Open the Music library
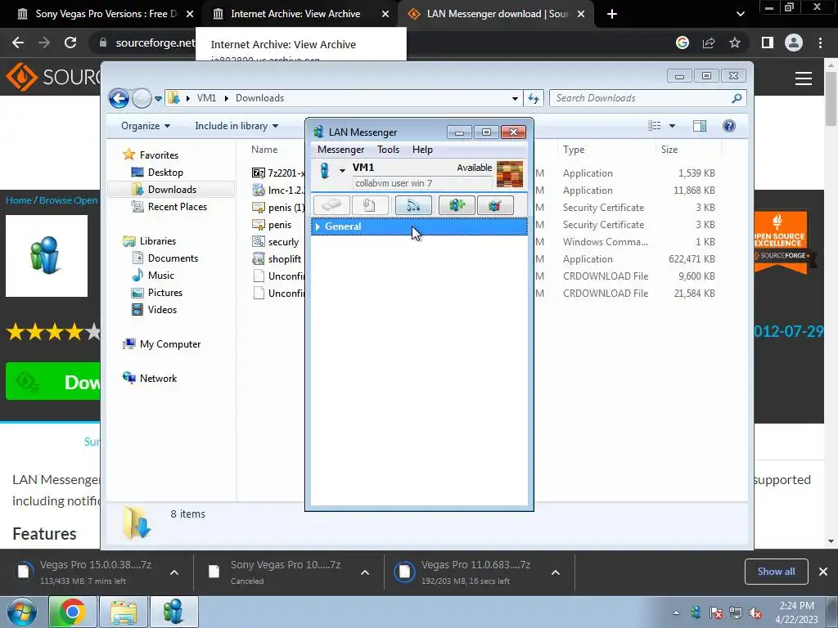The image size is (838, 628). tap(161, 276)
